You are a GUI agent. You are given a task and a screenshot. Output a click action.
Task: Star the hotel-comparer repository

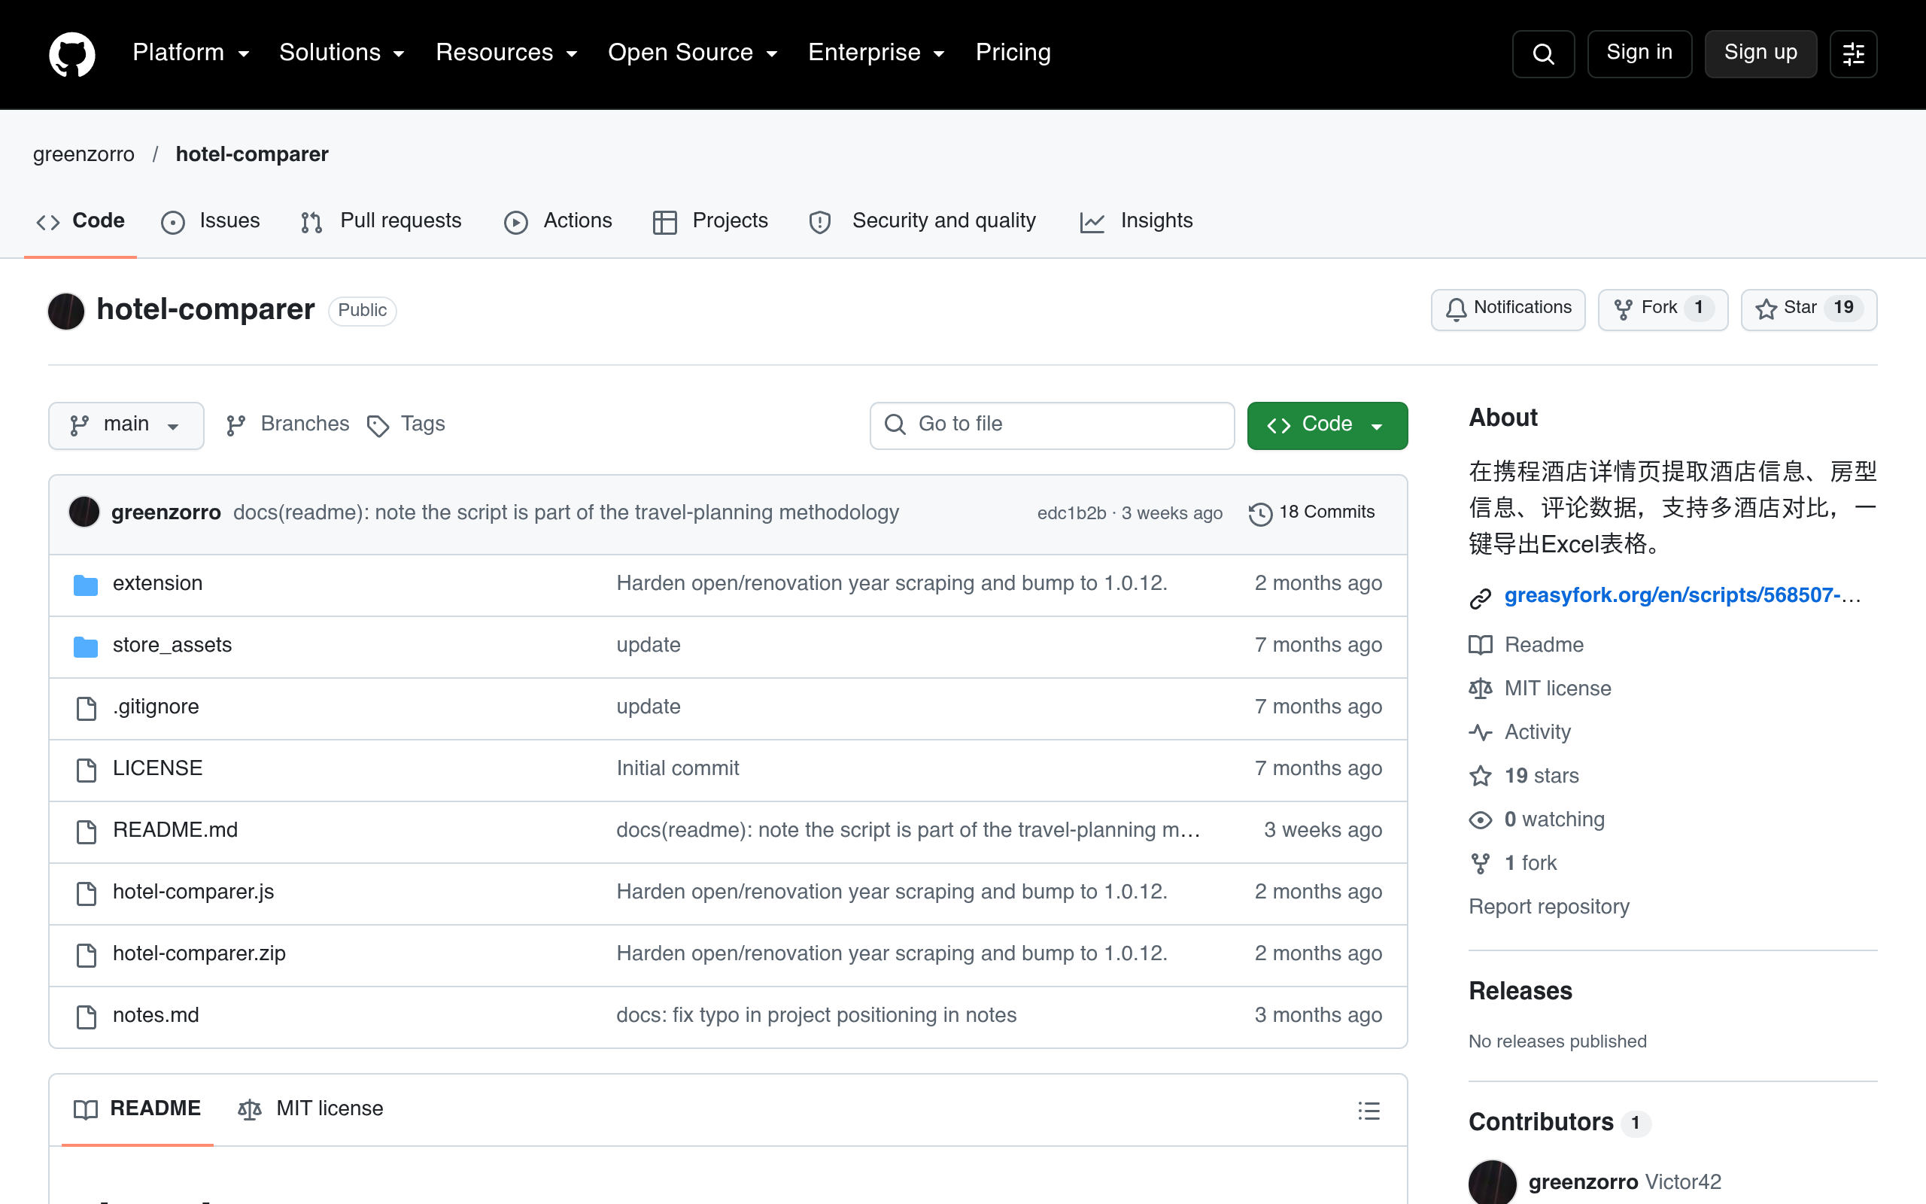click(x=1808, y=309)
